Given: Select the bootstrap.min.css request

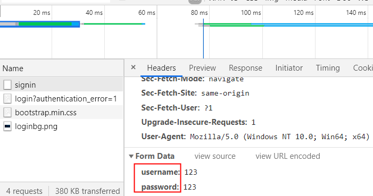Looking at the screenshot, I should 61,113.
